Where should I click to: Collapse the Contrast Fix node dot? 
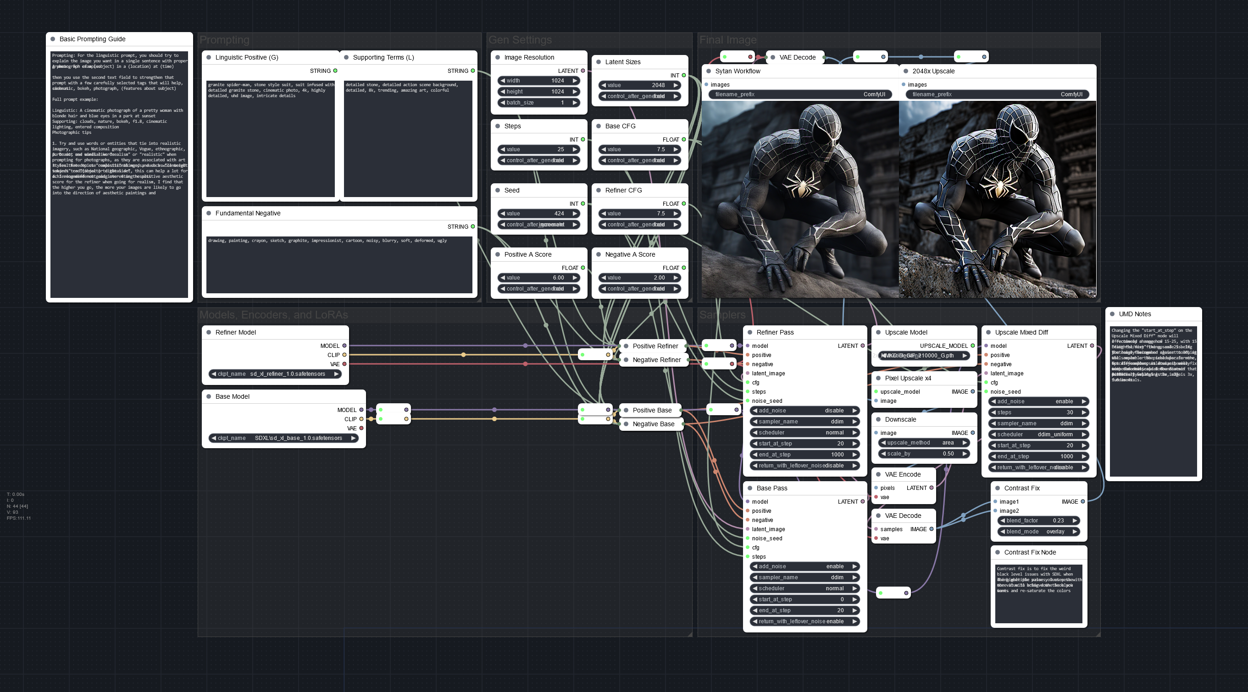pos(998,488)
